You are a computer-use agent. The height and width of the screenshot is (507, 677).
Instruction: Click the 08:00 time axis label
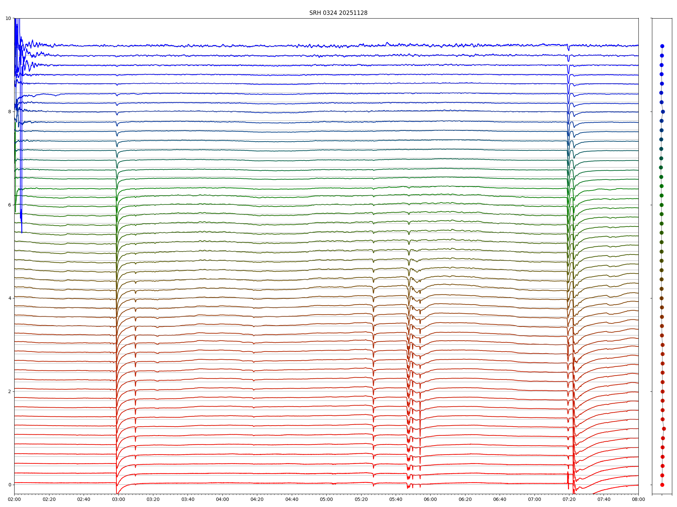coord(638,499)
